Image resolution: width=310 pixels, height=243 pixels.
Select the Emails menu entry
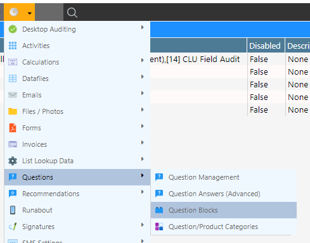coord(77,95)
